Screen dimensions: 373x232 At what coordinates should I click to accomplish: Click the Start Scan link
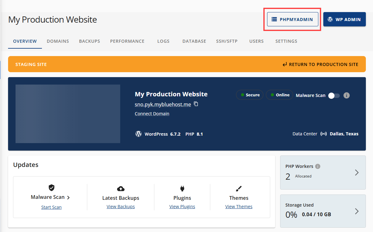pos(51,207)
